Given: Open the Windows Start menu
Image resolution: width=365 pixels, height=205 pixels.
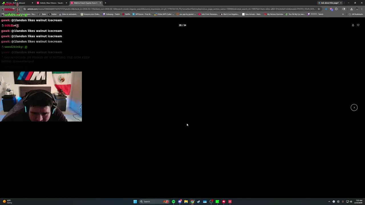Looking at the screenshot, I should [x=135, y=202].
